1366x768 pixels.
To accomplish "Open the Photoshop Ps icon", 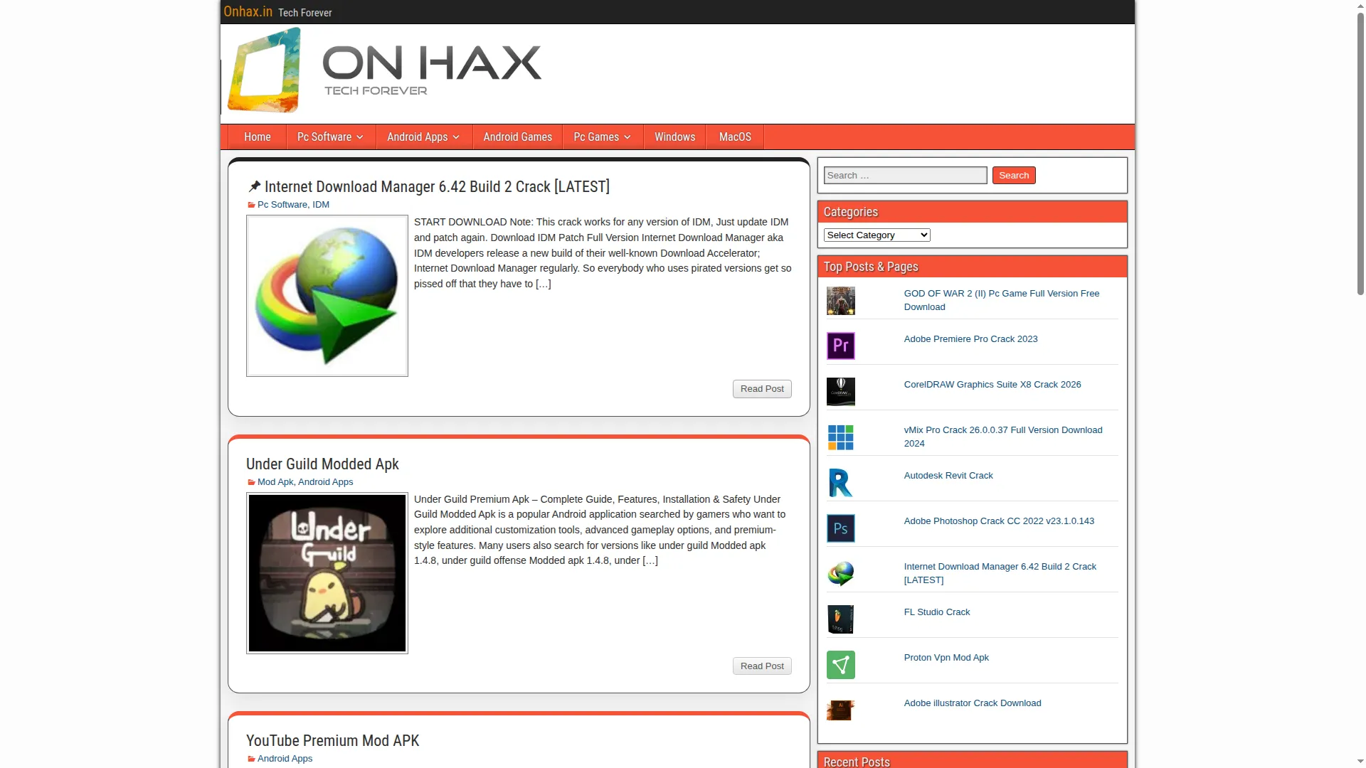I will coord(840,528).
